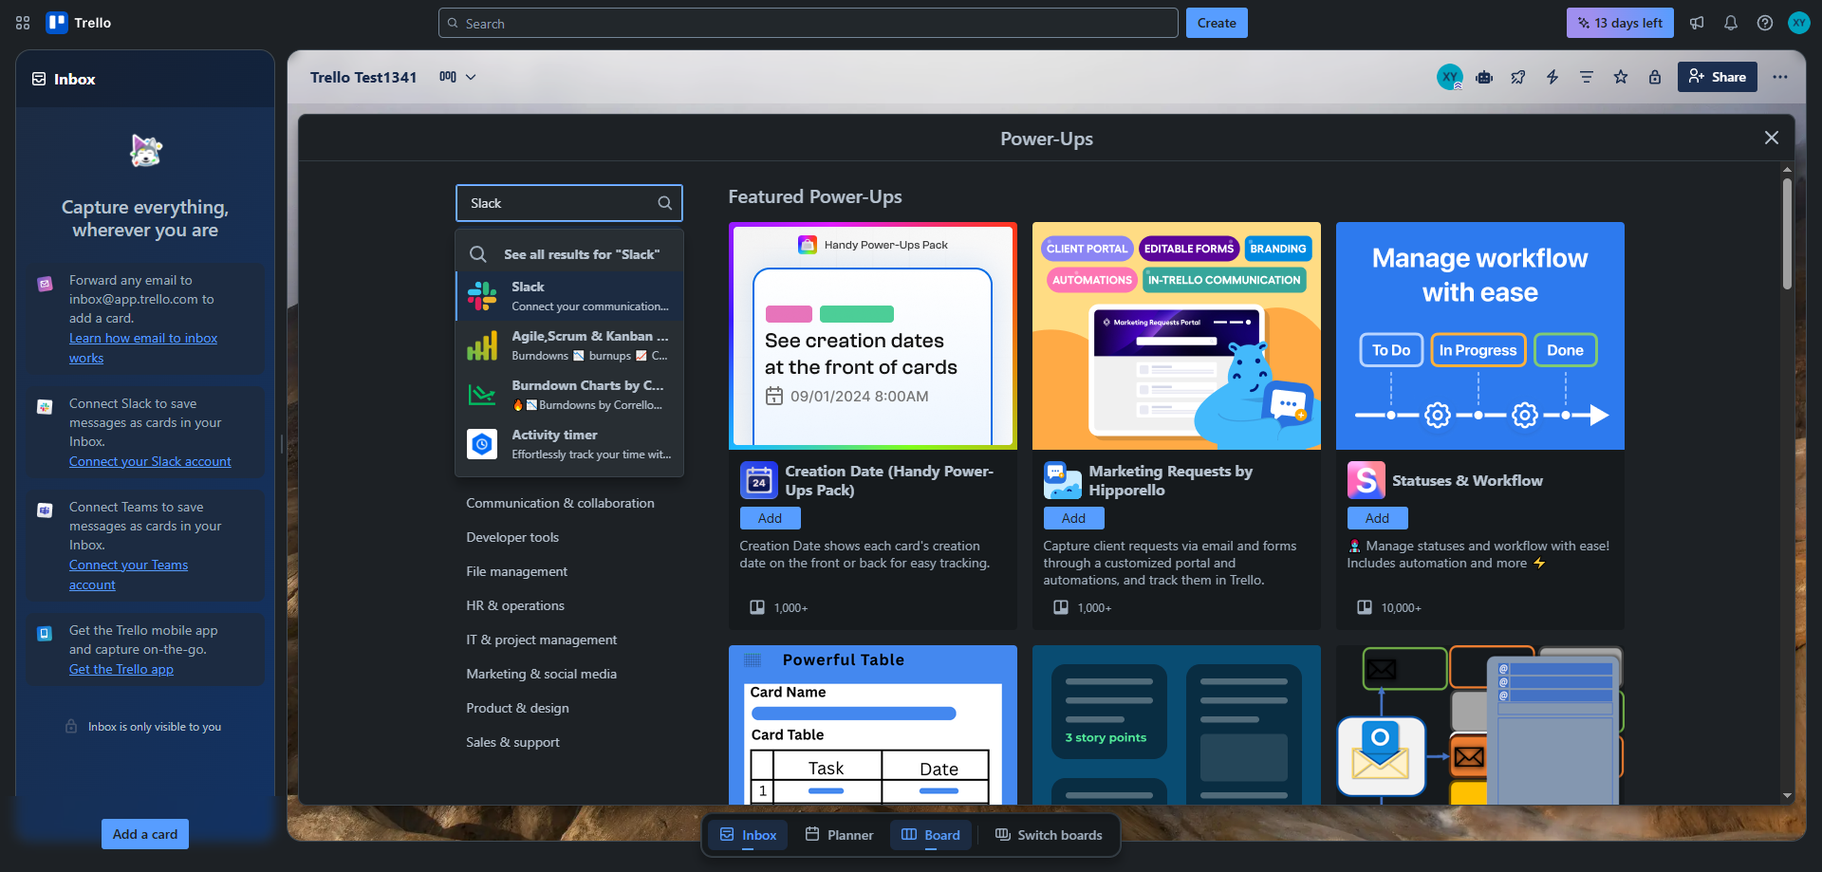1822x872 pixels.
Task: Choose See all results for "Slack"
Action: tap(569, 254)
